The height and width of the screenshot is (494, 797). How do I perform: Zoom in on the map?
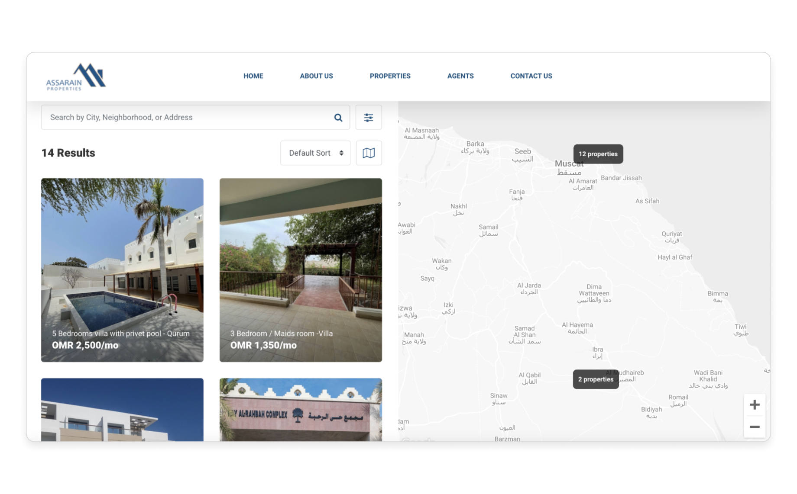[754, 405]
